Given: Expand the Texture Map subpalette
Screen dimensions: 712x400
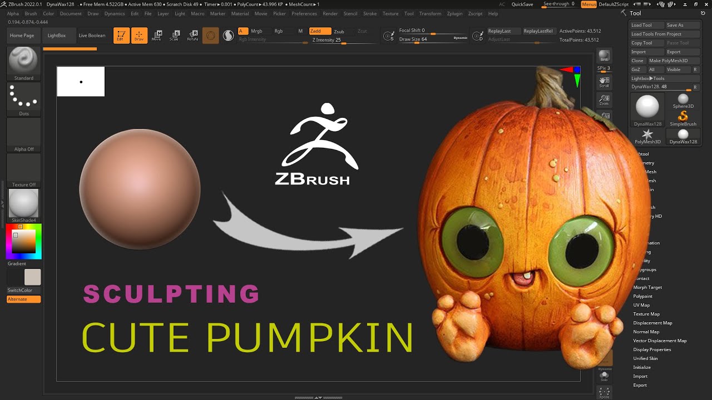Looking at the screenshot, I should (x=646, y=314).
